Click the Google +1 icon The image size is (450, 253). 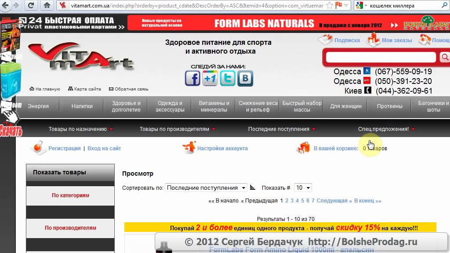point(210,78)
